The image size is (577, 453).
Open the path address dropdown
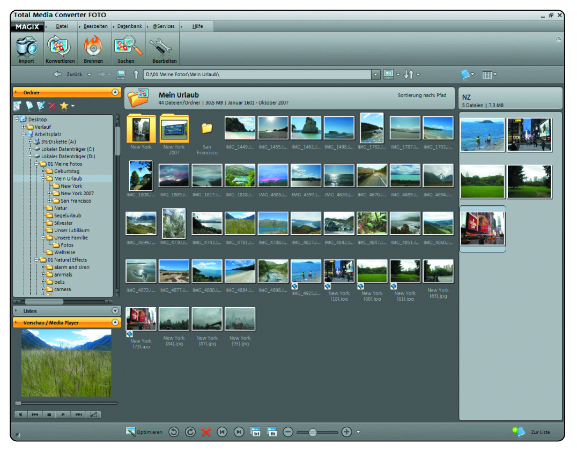point(376,75)
